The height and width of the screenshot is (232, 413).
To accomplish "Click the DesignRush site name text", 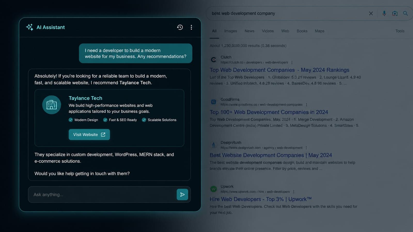I will point(231,143).
